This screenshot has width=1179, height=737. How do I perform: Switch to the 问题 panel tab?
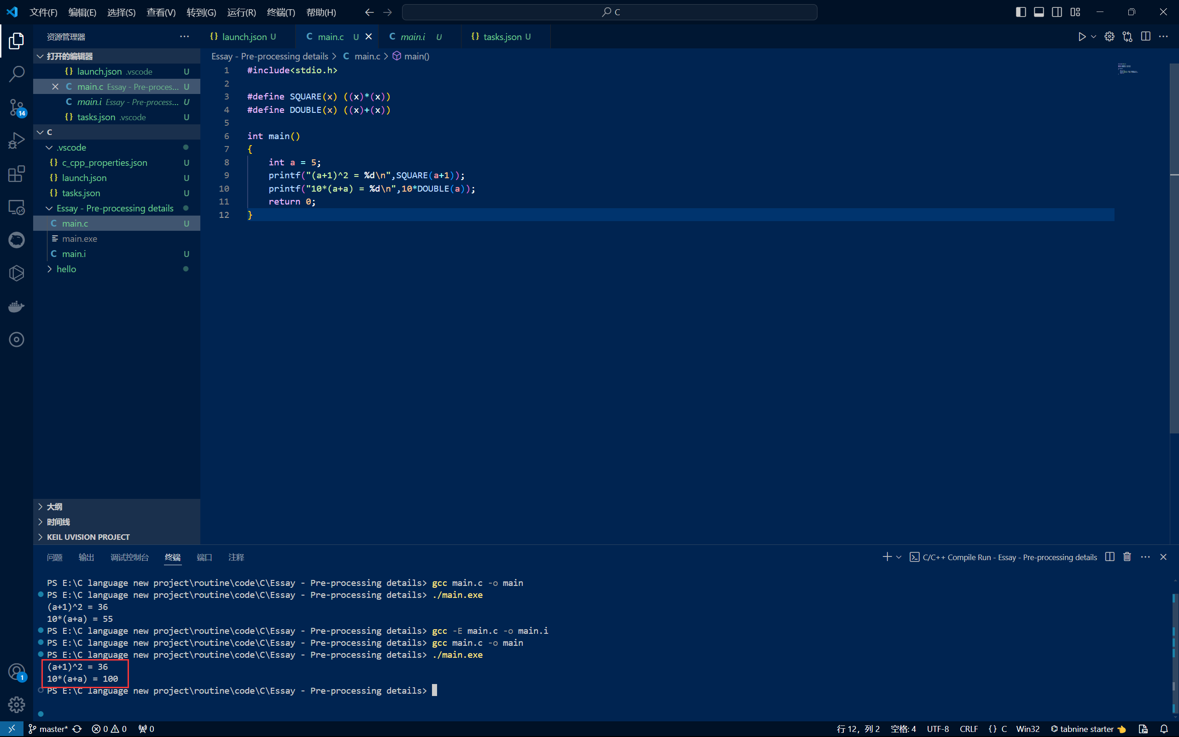(x=54, y=557)
